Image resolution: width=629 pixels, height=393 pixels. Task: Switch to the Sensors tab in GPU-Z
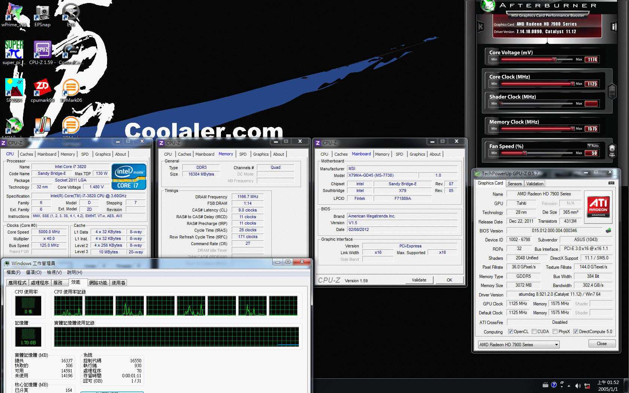pos(514,184)
